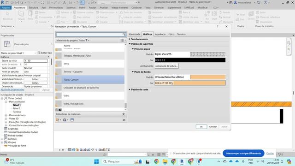Expand the Sombreamento section

coord(130,39)
